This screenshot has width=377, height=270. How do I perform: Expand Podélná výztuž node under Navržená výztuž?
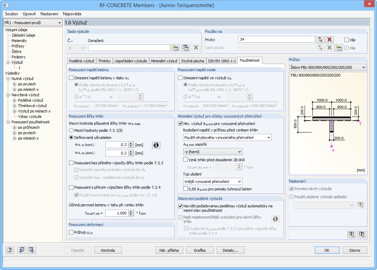click(14, 100)
